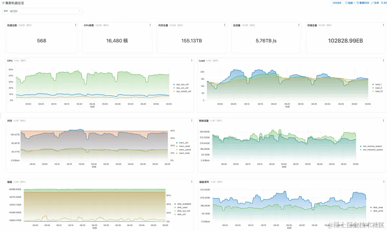Click the CPU chart panel title
Viewport: 387px width, 231px height.
[x=10, y=60]
